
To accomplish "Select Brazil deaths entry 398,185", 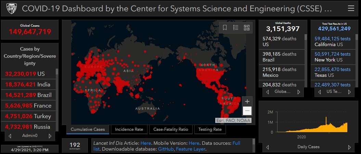I will [282, 57].
